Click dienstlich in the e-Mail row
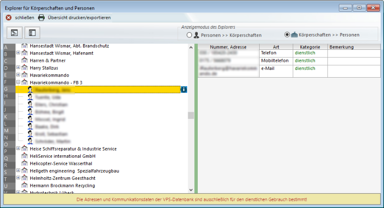Screen dimensions: 384x208 click(x=305, y=69)
